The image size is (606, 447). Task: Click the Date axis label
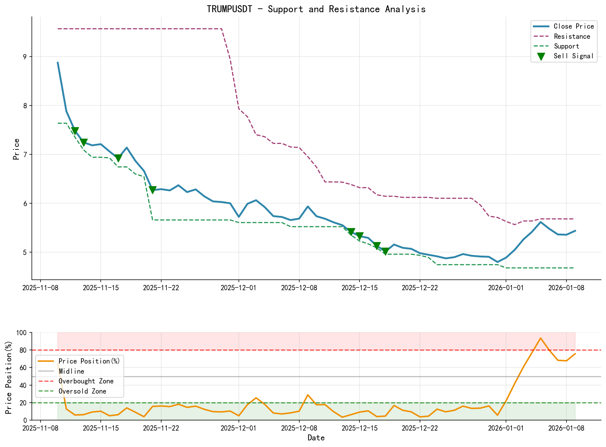pyautogui.click(x=316, y=438)
